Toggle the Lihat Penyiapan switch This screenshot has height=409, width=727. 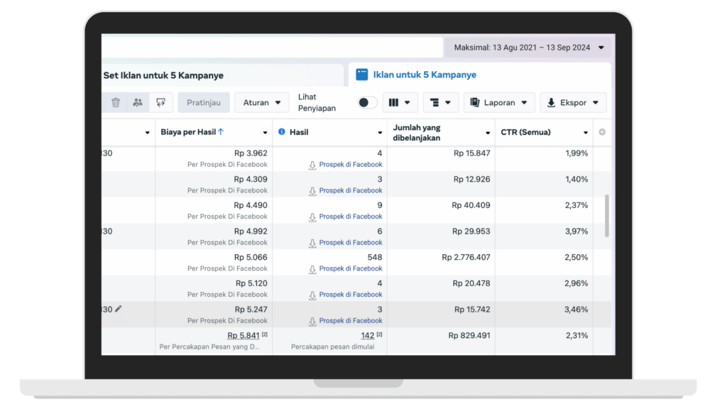(367, 103)
